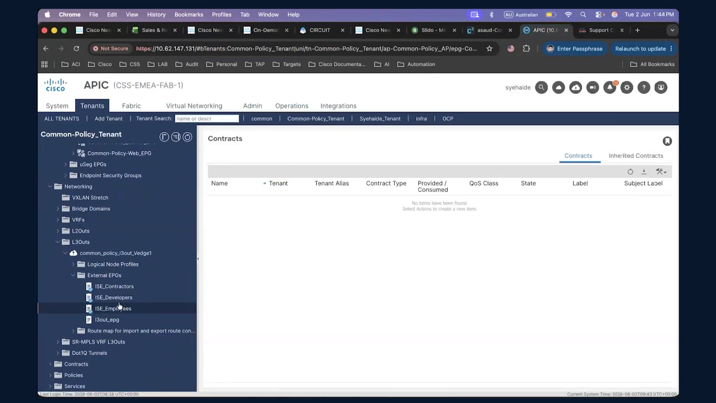Open the Fabric top menu tab

click(131, 106)
